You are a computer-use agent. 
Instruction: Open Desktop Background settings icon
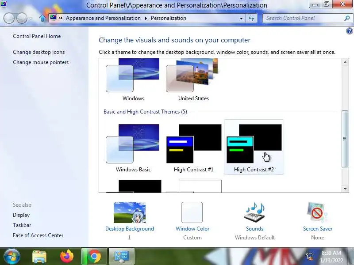tap(130, 212)
